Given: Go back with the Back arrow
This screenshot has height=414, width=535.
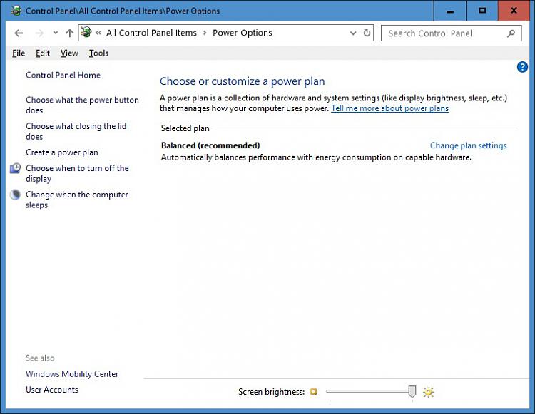Looking at the screenshot, I should tap(19, 33).
